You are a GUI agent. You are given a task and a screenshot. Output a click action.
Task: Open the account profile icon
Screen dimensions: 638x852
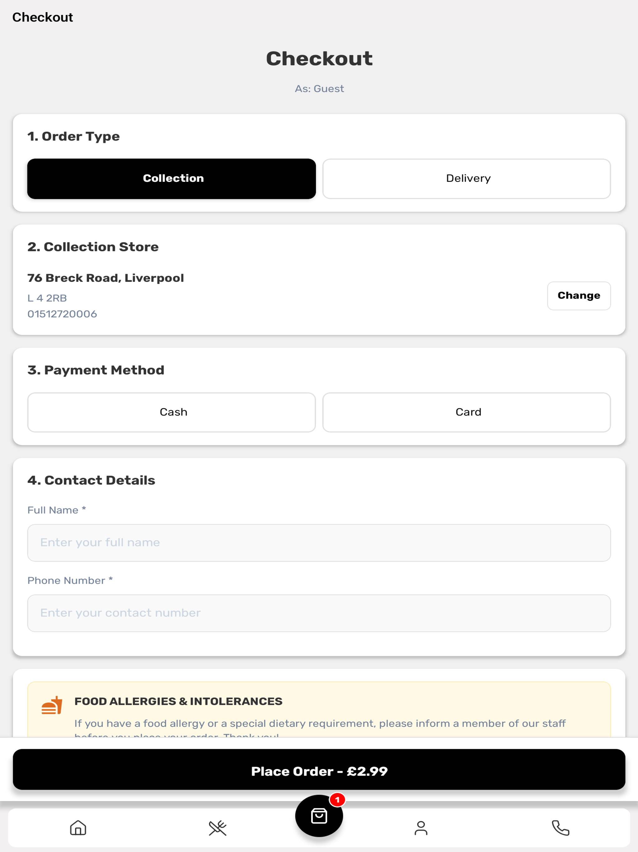click(421, 828)
